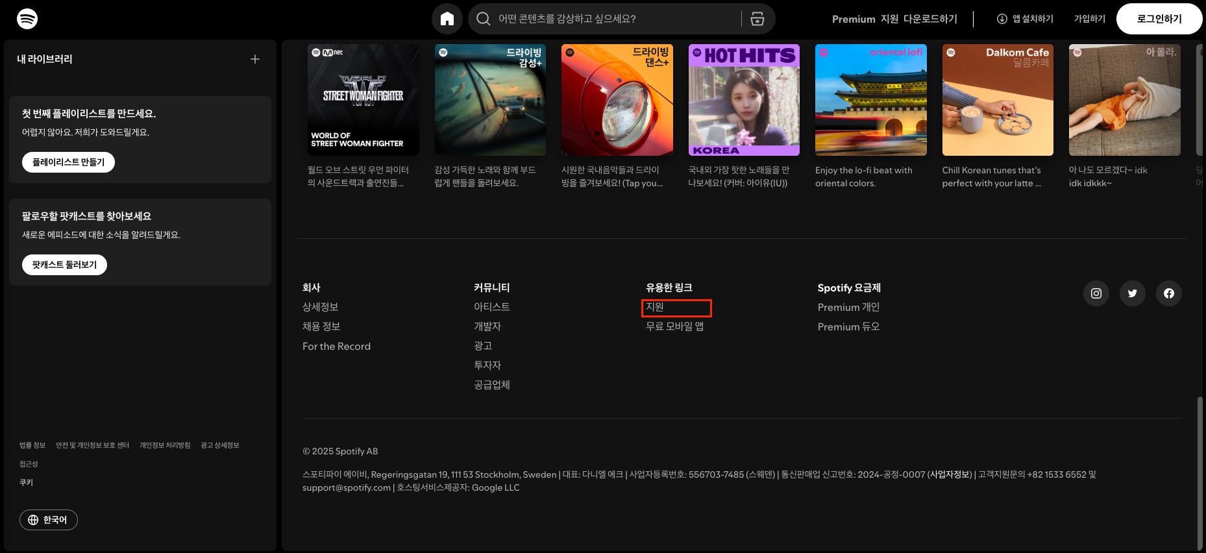Click the plus icon in library

(255, 59)
